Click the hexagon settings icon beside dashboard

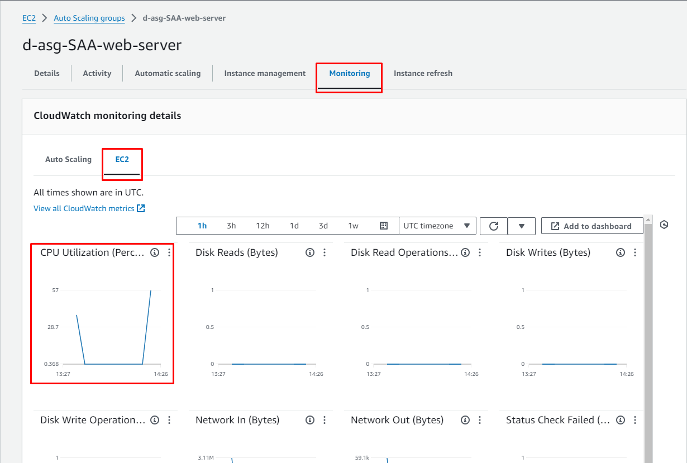(x=664, y=225)
